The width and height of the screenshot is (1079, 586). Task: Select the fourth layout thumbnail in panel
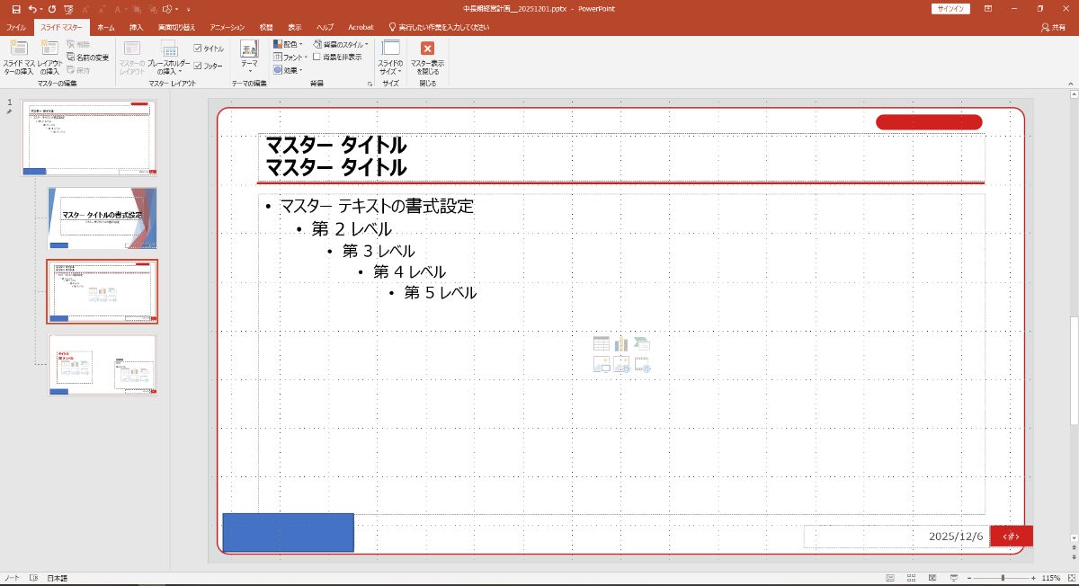(102, 365)
